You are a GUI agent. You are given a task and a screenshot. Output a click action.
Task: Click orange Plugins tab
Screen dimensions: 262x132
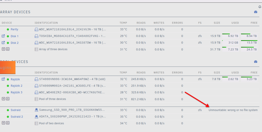click(x=8, y=68)
